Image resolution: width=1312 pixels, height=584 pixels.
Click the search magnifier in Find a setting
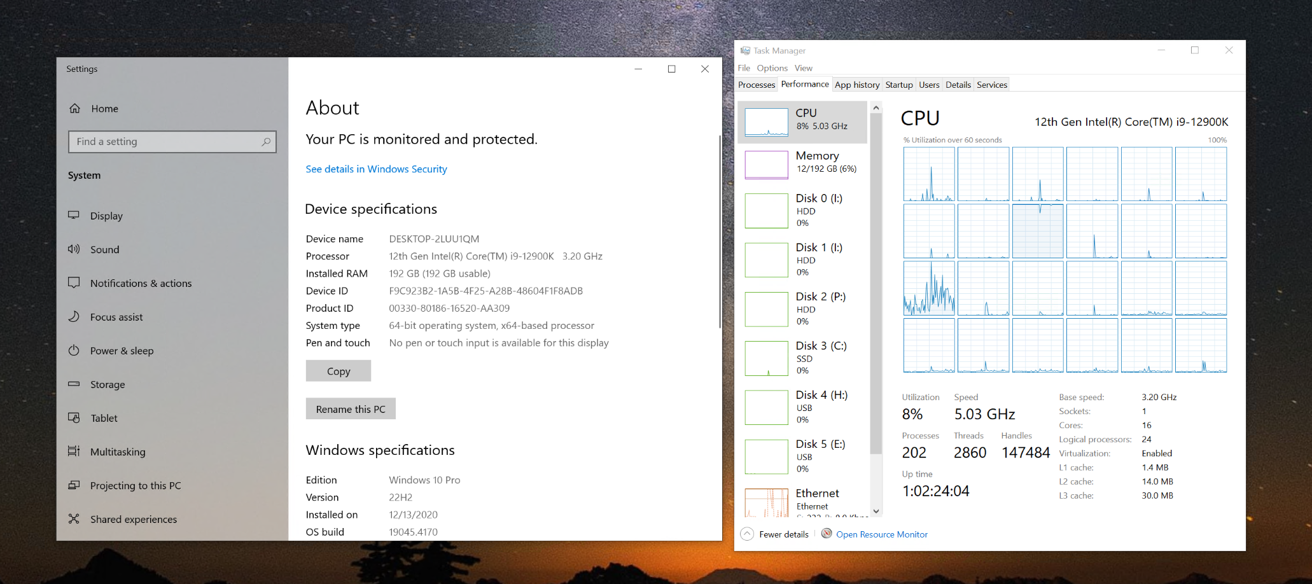266,142
